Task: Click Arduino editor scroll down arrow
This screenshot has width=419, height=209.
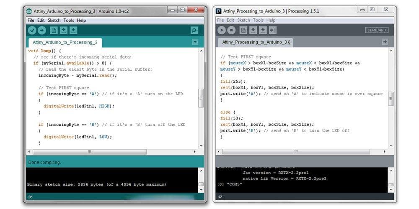Action: coord(201,146)
